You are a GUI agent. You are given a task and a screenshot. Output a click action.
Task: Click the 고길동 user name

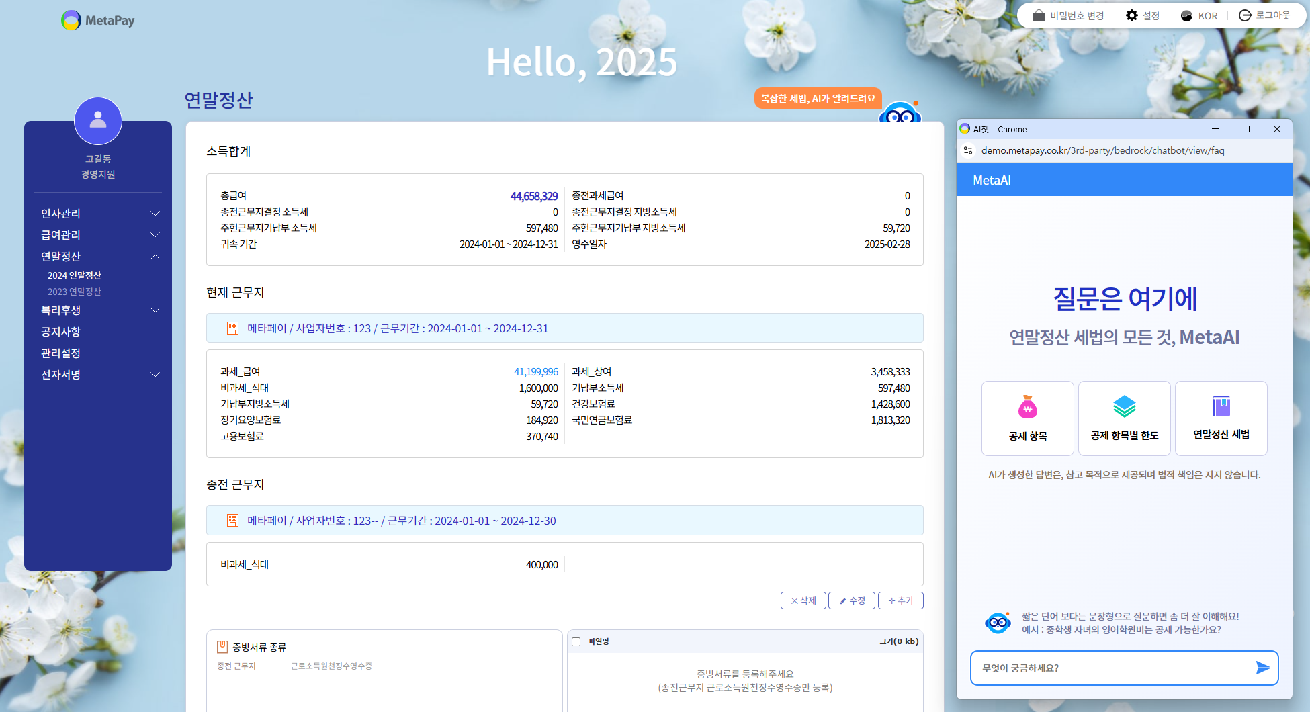pyautogui.click(x=98, y=159)
